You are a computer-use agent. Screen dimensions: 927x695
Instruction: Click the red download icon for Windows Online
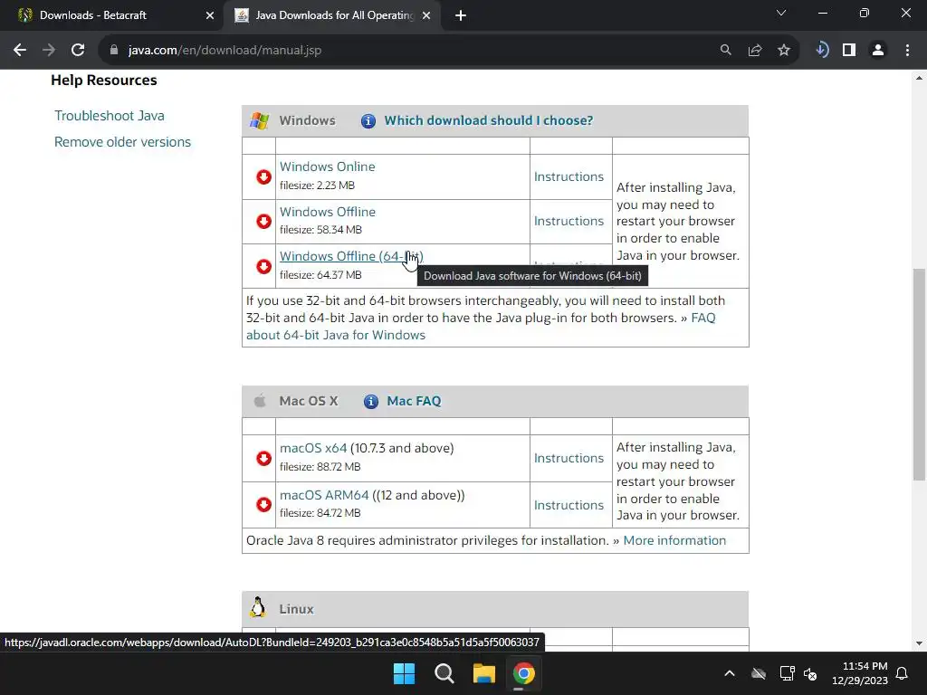263,176
